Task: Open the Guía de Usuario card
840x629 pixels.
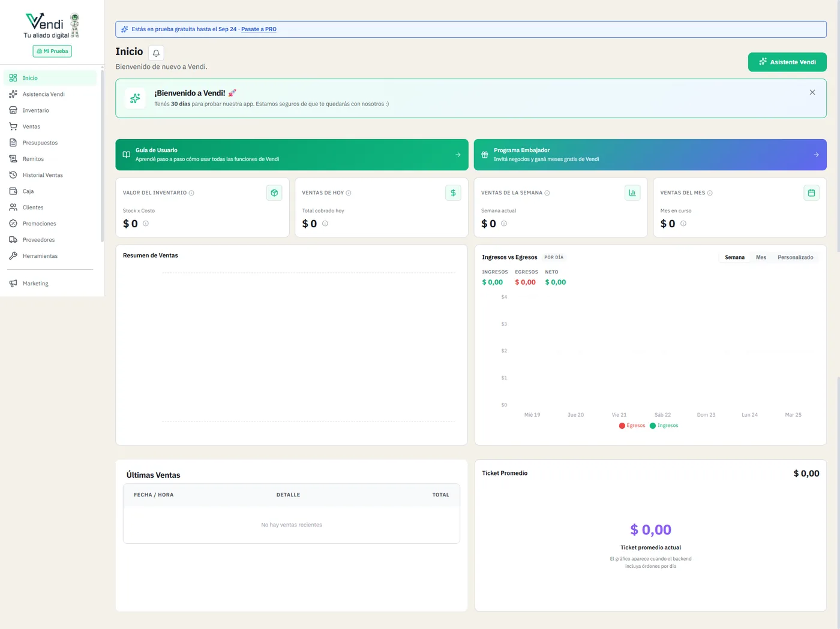Action: [x=292, y=155]
